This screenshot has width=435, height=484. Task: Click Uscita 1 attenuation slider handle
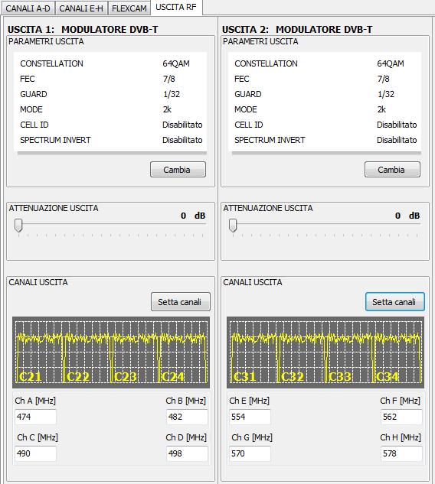pyautogui.click(x=18, y=226)
